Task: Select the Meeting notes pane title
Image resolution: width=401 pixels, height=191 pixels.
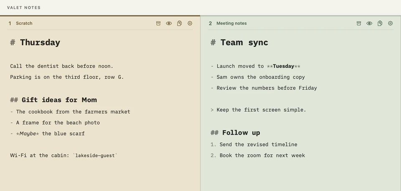Action: [x=231, y=23]
